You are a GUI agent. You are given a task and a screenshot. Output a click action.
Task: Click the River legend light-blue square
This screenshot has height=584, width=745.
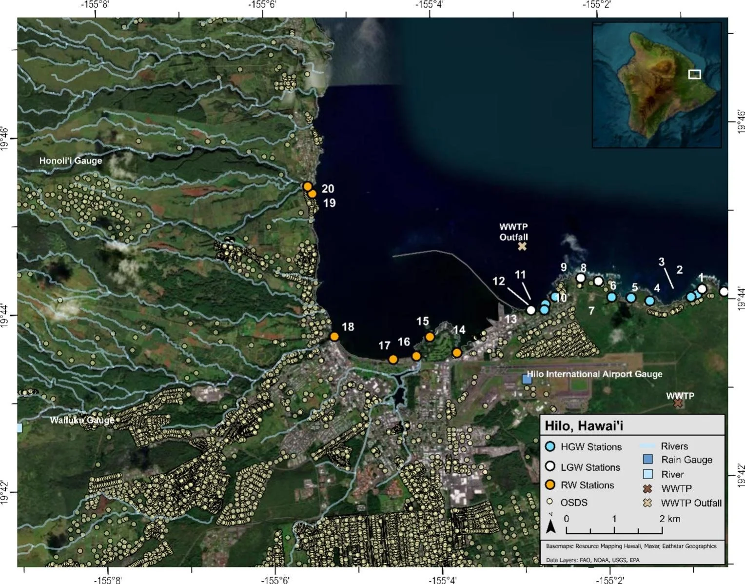click(x=648, y=474)
